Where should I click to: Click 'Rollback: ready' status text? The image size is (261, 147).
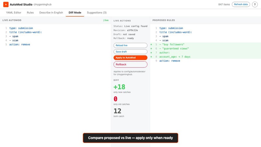123,38
